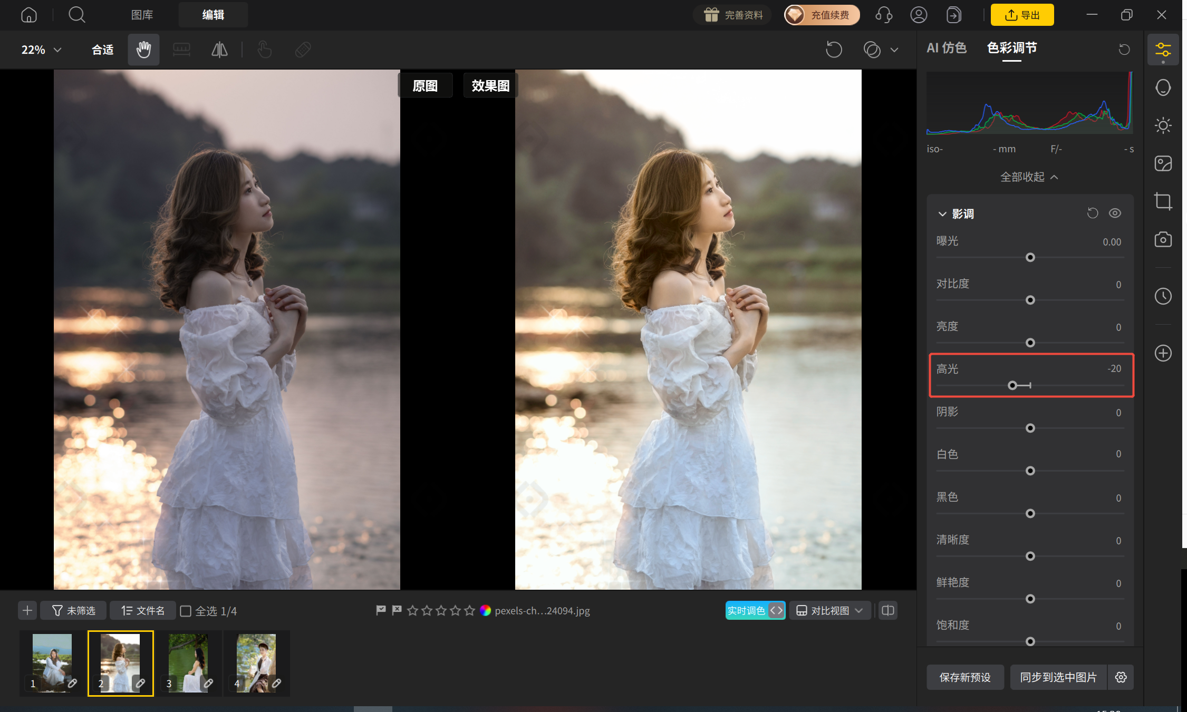Click the 高光 slider handle

(1012, 385)
